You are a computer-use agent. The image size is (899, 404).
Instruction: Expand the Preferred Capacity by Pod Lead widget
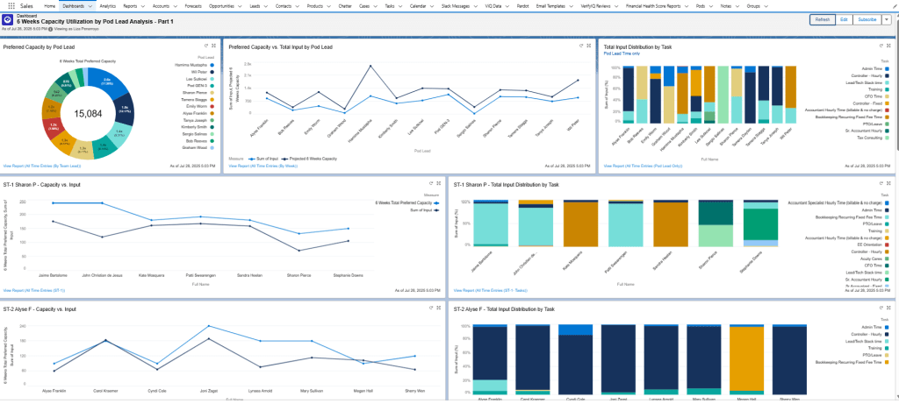click(212, 46)
